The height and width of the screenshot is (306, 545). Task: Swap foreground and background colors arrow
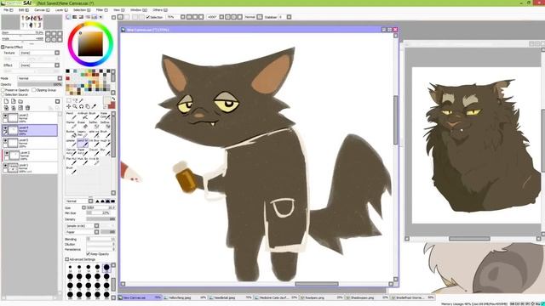pos(113,99)
